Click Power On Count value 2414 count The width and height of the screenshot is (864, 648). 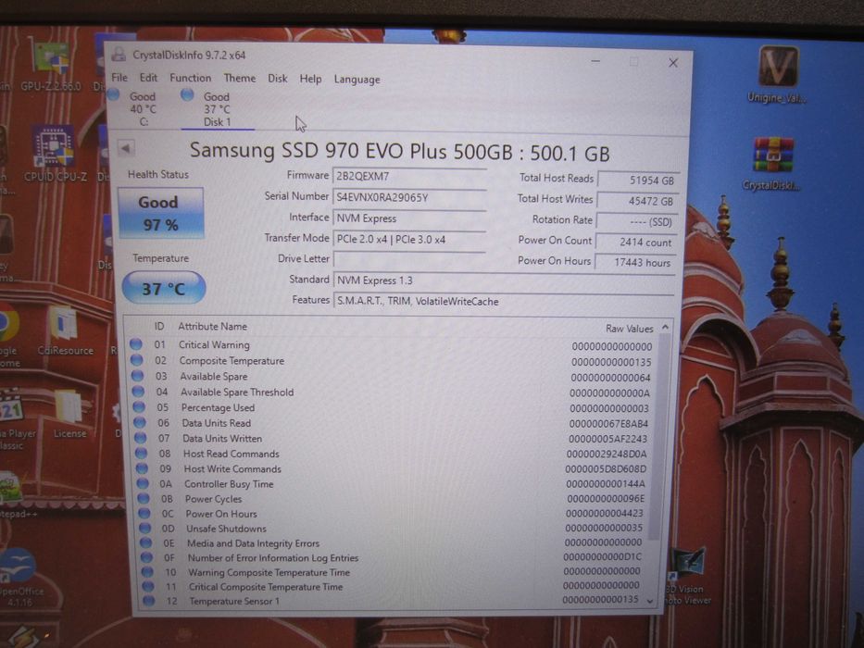point(635,242)
